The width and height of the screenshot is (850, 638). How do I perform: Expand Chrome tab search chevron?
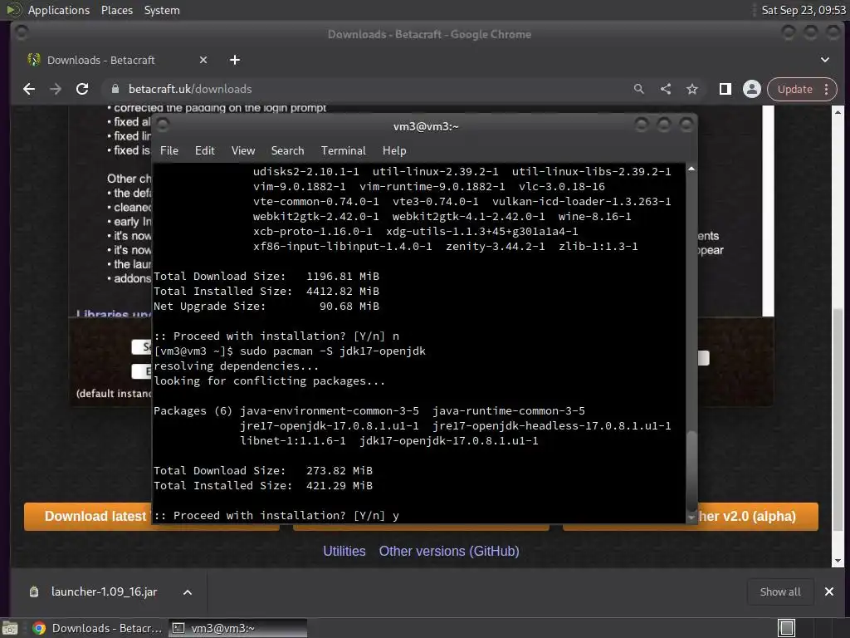(825, 60)
